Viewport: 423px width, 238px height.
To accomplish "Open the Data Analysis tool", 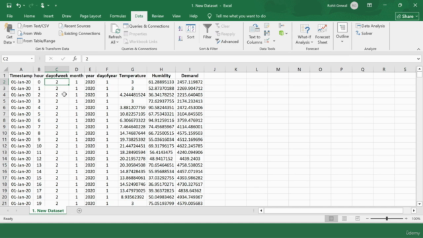I will [x=370, y=26].
